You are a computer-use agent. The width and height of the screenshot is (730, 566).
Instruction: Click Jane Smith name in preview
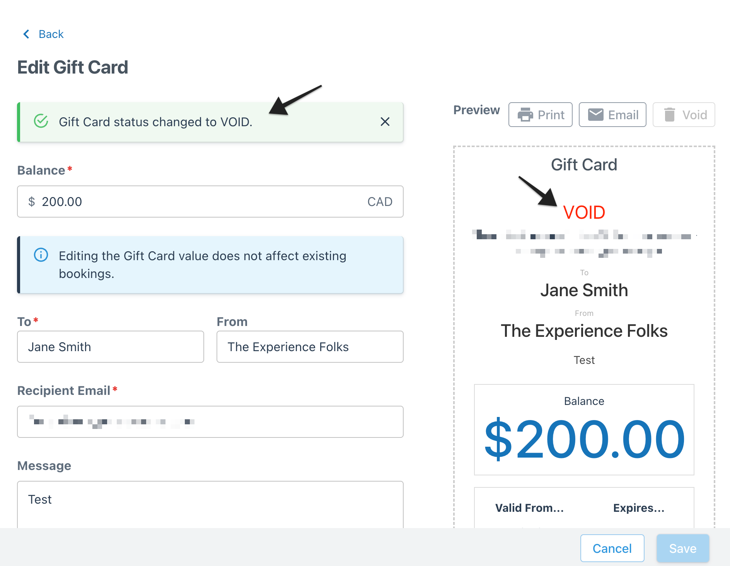click(584, 290)
